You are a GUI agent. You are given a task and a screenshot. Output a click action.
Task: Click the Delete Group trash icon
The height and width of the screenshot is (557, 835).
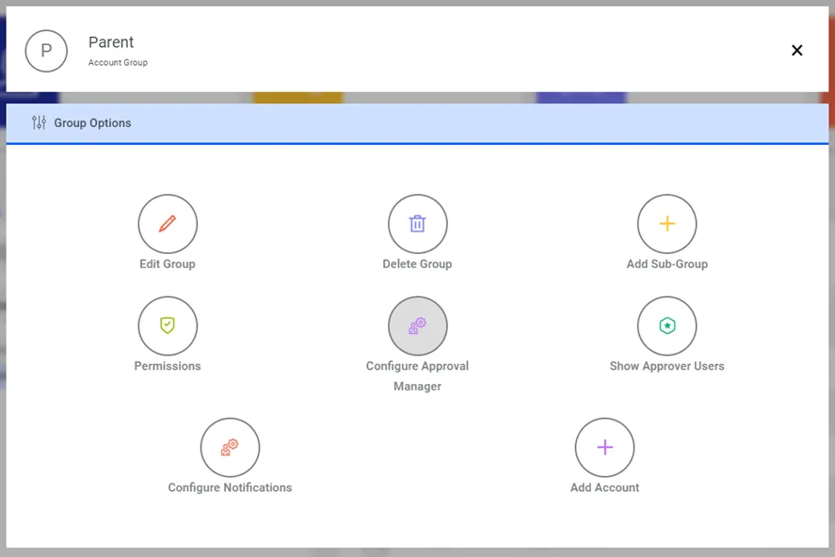coord(418,224)
